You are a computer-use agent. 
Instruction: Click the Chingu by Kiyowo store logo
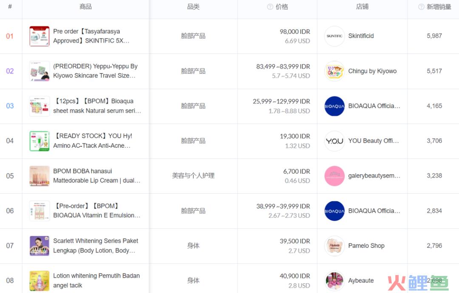(334, 71)
